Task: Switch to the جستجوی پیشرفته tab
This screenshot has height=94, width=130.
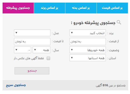Action: click(x=18, y=8)
